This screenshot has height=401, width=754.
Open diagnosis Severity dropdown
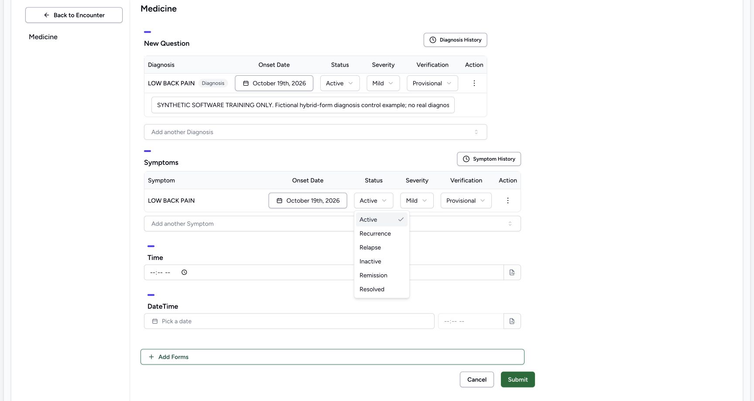point(384,83)
